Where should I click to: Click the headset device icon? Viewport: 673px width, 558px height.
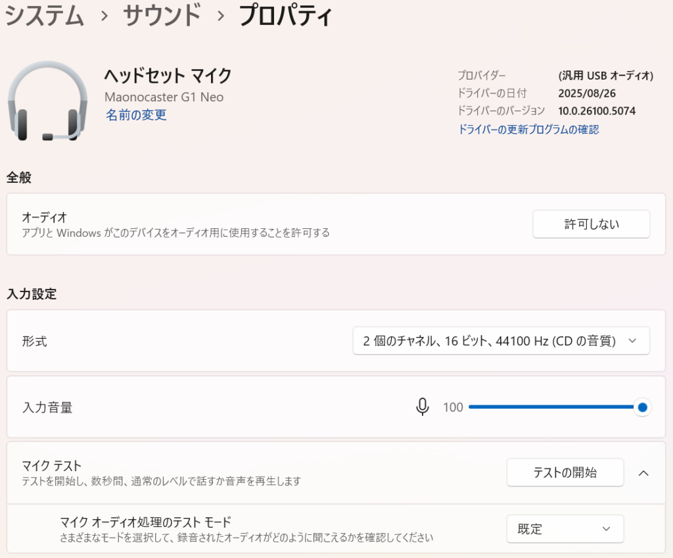click(x=47, y=101)
